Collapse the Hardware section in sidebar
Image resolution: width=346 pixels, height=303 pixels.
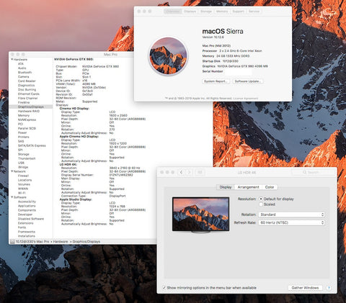(12, 59)
